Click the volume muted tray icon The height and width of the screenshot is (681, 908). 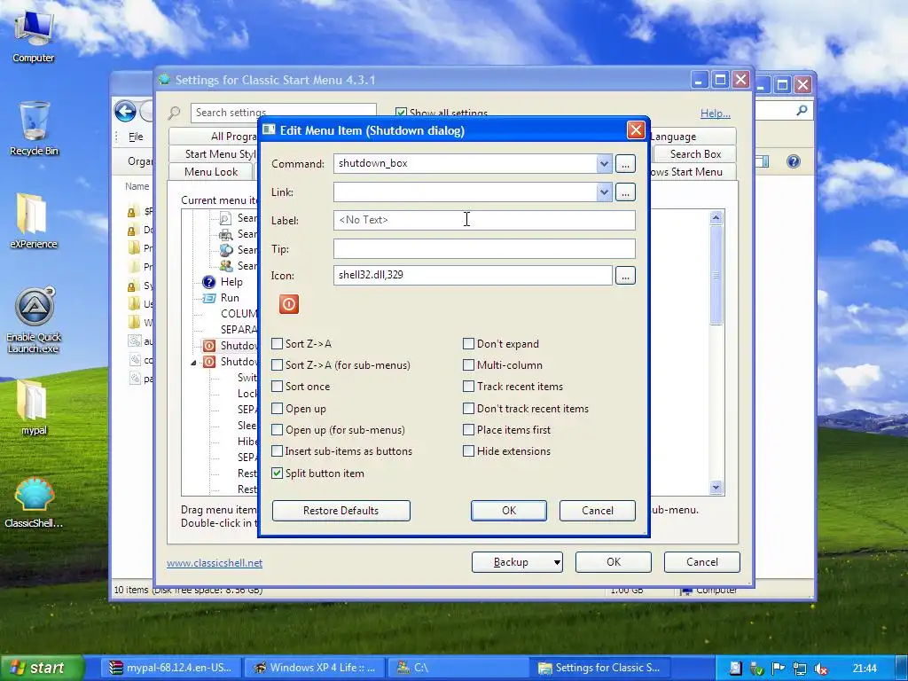(820, 669)
